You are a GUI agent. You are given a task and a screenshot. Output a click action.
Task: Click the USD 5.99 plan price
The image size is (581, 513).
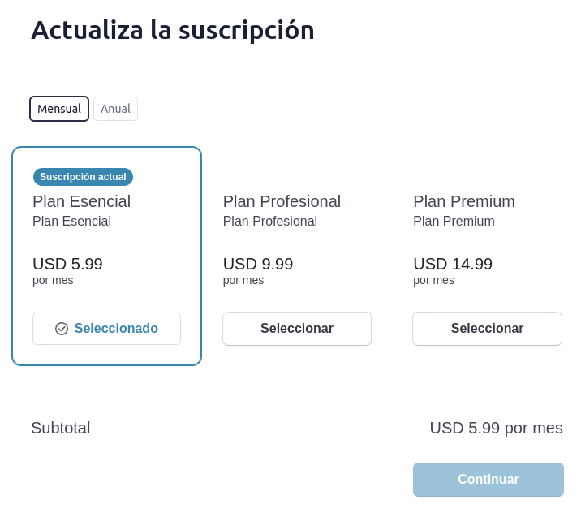[x=67, y=264]
